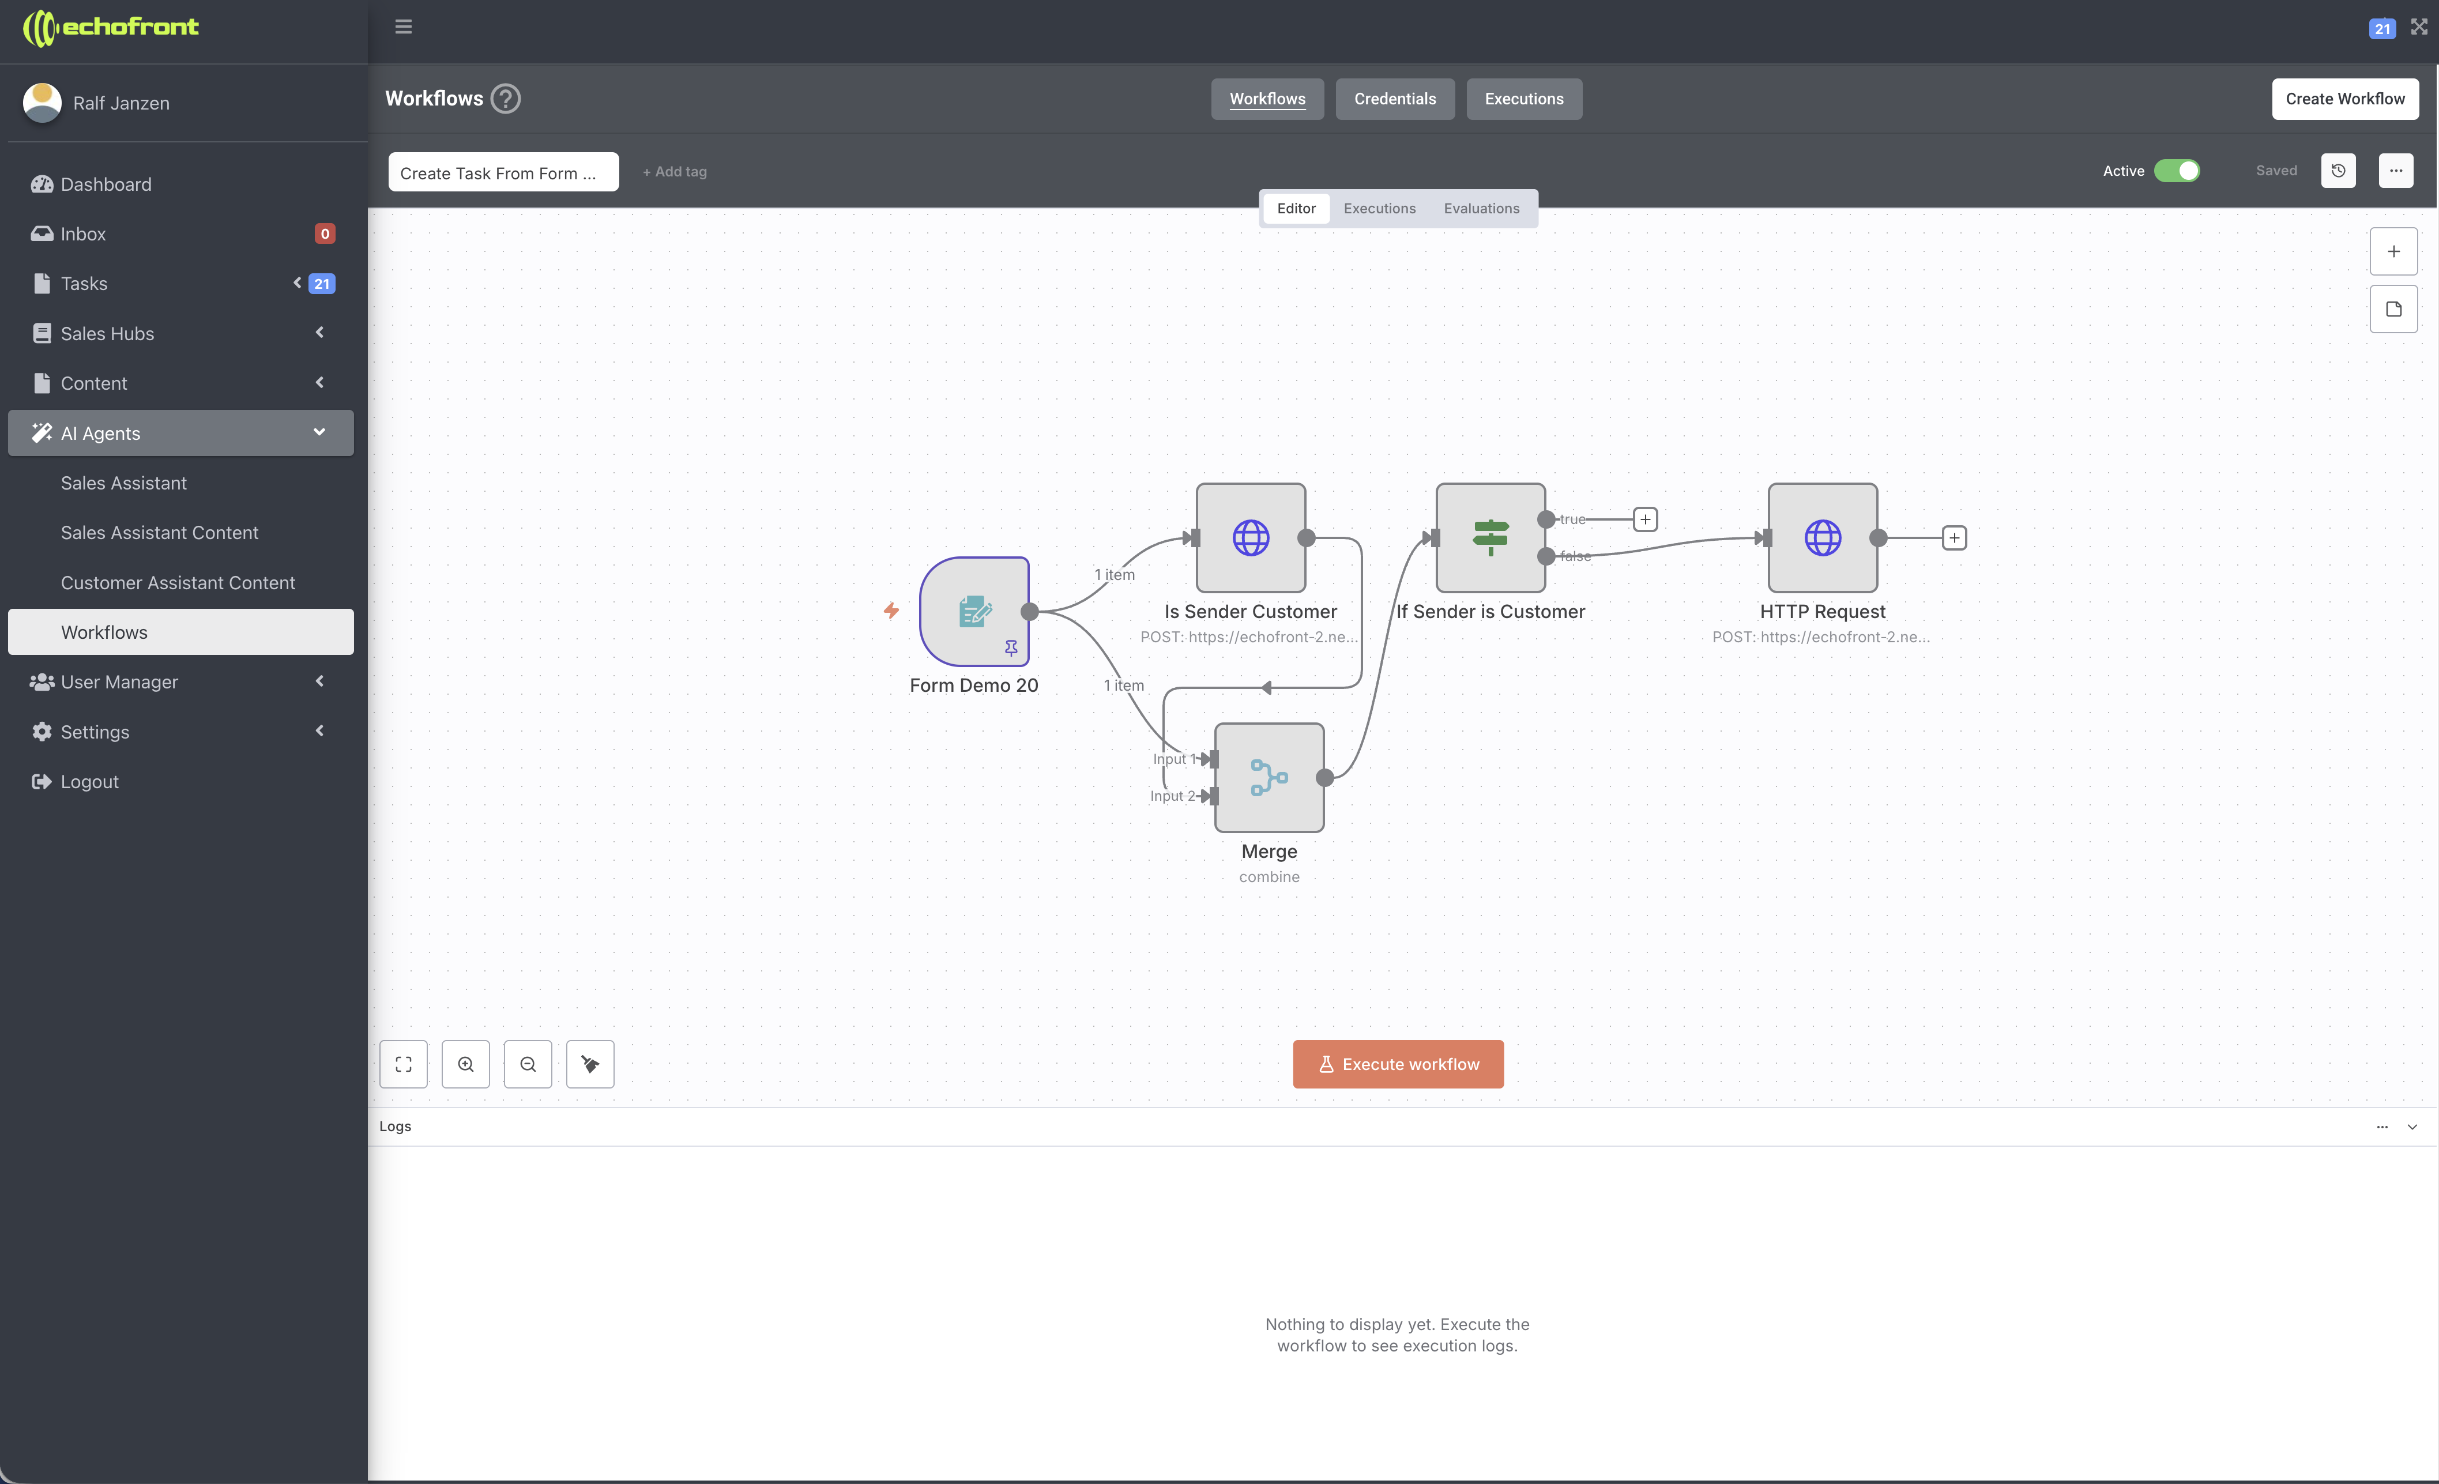Add a sticky note to canvas

click(2392, 309)
